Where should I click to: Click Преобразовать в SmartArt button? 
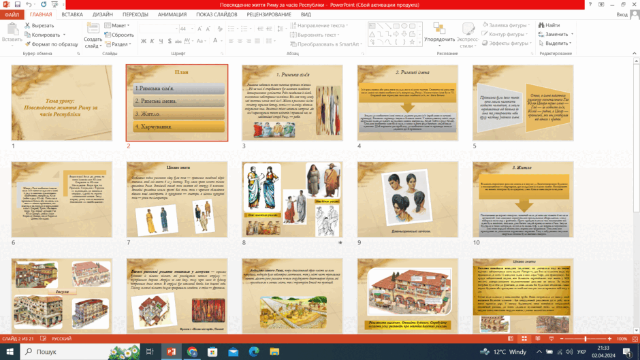click(x=325, y=44)
